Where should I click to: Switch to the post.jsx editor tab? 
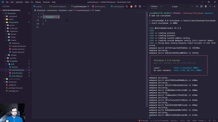click(39, 6)
